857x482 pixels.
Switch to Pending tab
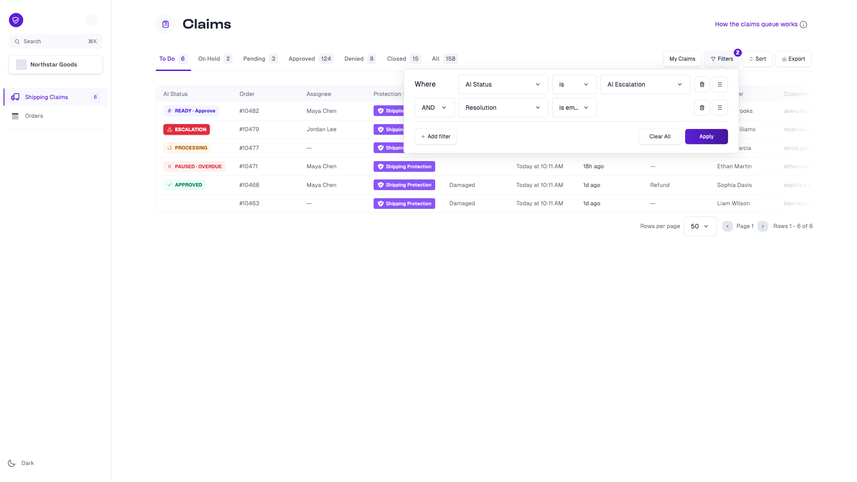click(260, 59)
